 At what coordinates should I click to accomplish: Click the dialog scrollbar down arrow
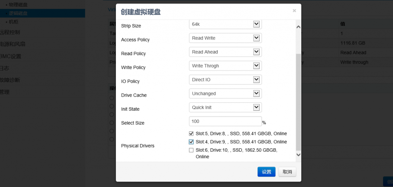pos(298,154)
